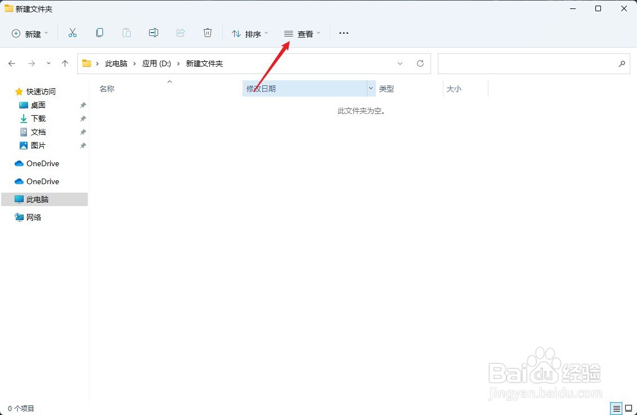This screenshot has height=415, width=637.
Task: Sort by the 类型 column header
Action: [387, 89]
